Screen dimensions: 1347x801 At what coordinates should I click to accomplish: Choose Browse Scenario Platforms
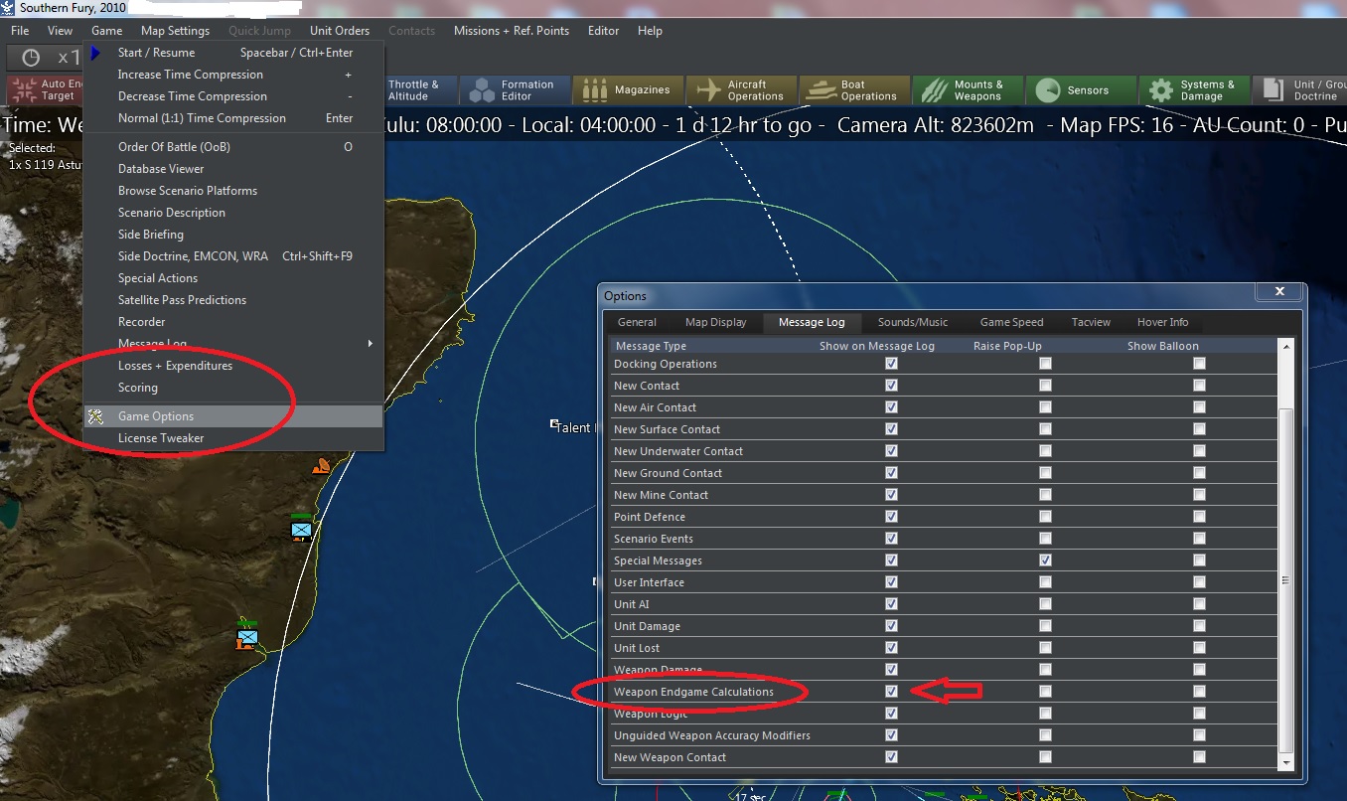point(233,191)
